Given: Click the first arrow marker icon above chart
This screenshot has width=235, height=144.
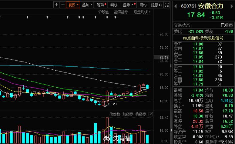Looking at the screenshot, I should pyautogui.click(x=27, y=17).
